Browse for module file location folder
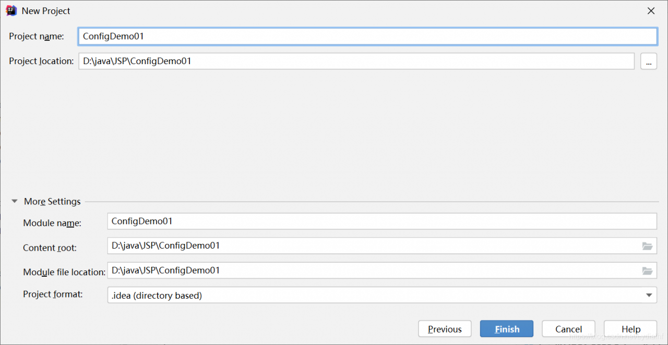This screenshot has height=345, width=668. click(x=647, y=270)
